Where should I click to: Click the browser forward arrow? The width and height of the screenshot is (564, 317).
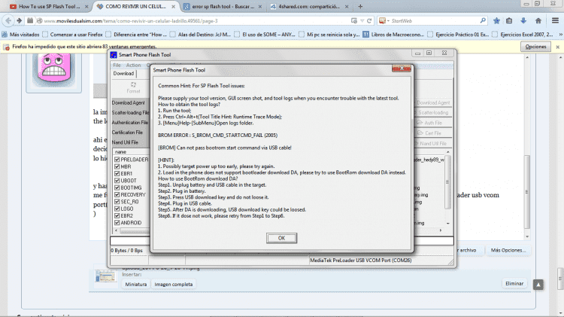[x=19, y=21]
